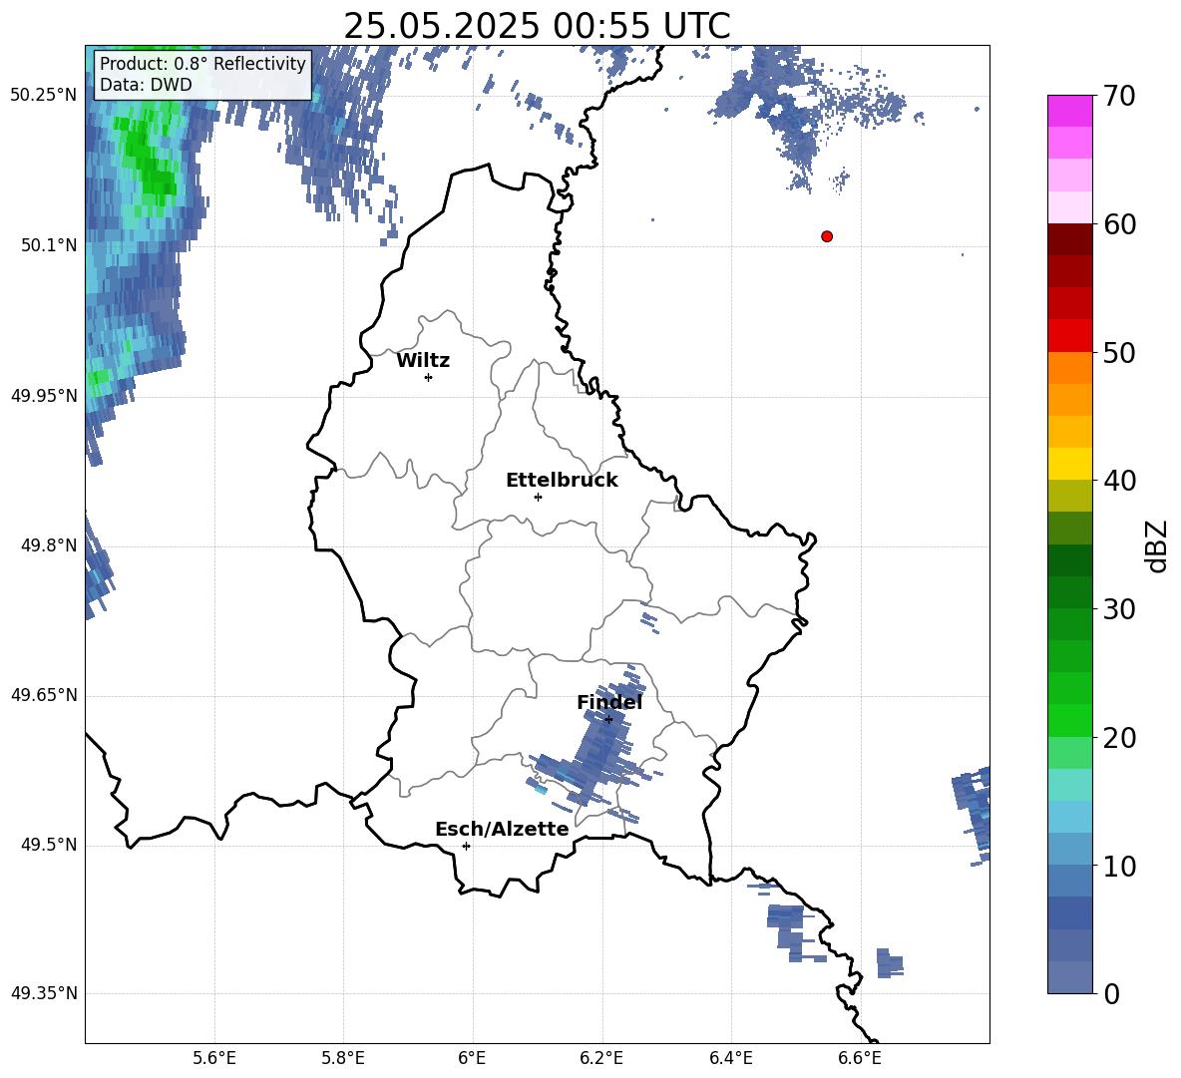Viewport: 1181px width, 1078px height.
Task: Click the 49.95°N latitude label
Action: 43,395
